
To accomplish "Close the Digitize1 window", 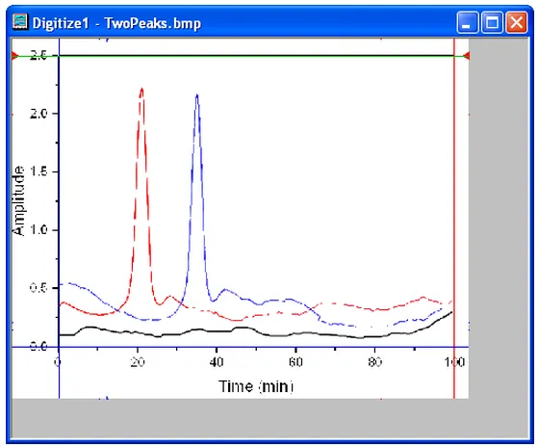I will [x=517, y=22].
